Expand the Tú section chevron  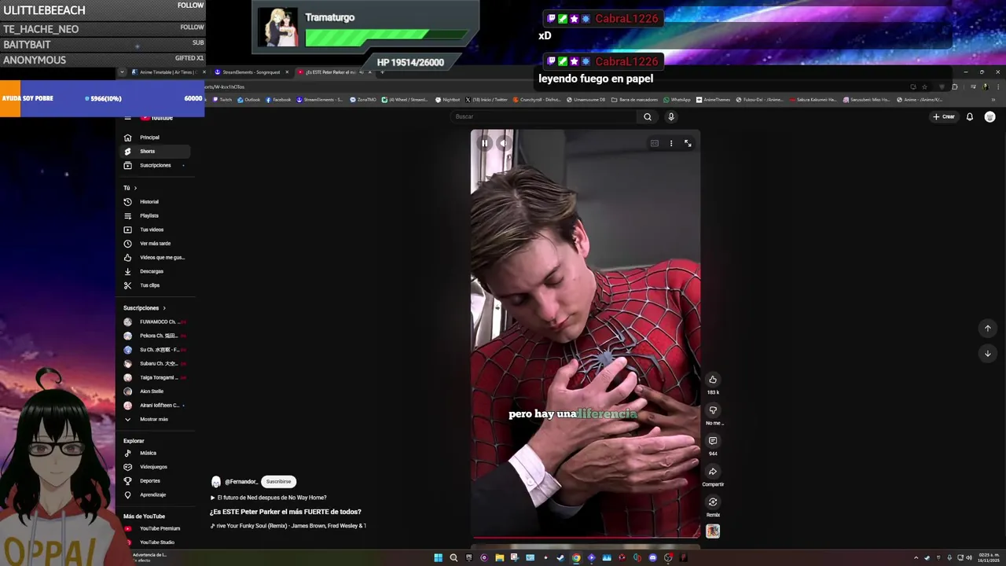click(135, 188)
